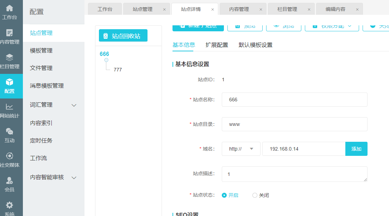Screen dimensions: 389x216
Task: Switch to the 扩展配置 tab
Action: (217, 45)
